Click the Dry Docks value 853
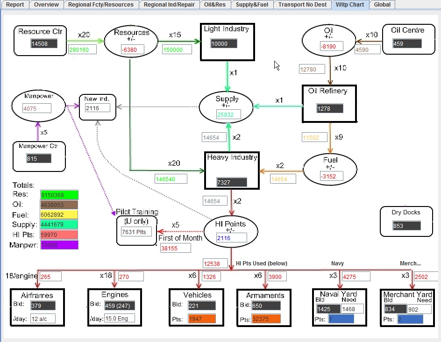The height and width of the screenshot is (342, 441). [x=407, y=226]
